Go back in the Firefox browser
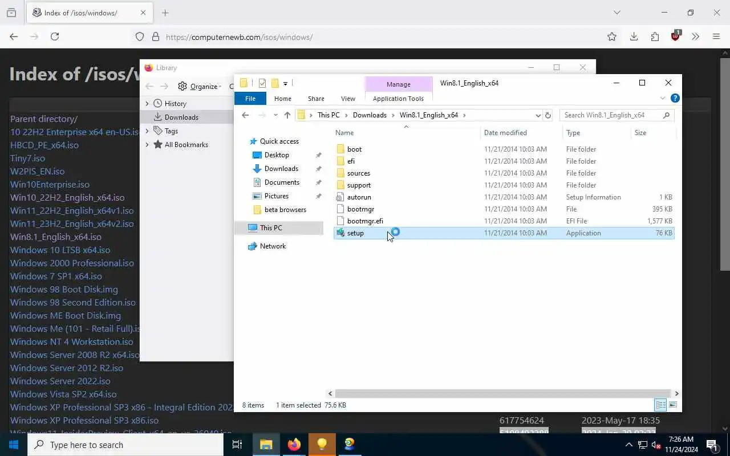The width and height of the screenshot is (730, 456). 14,36
